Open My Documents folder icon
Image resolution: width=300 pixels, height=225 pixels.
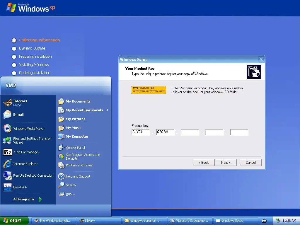[x=61, y=101]
